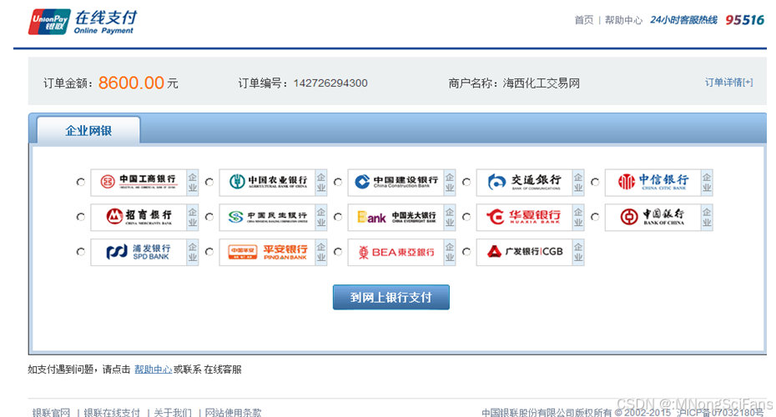Choose the 中信银行 bank logo
Viewport: 776px width, 417px height.
point(653,182)
